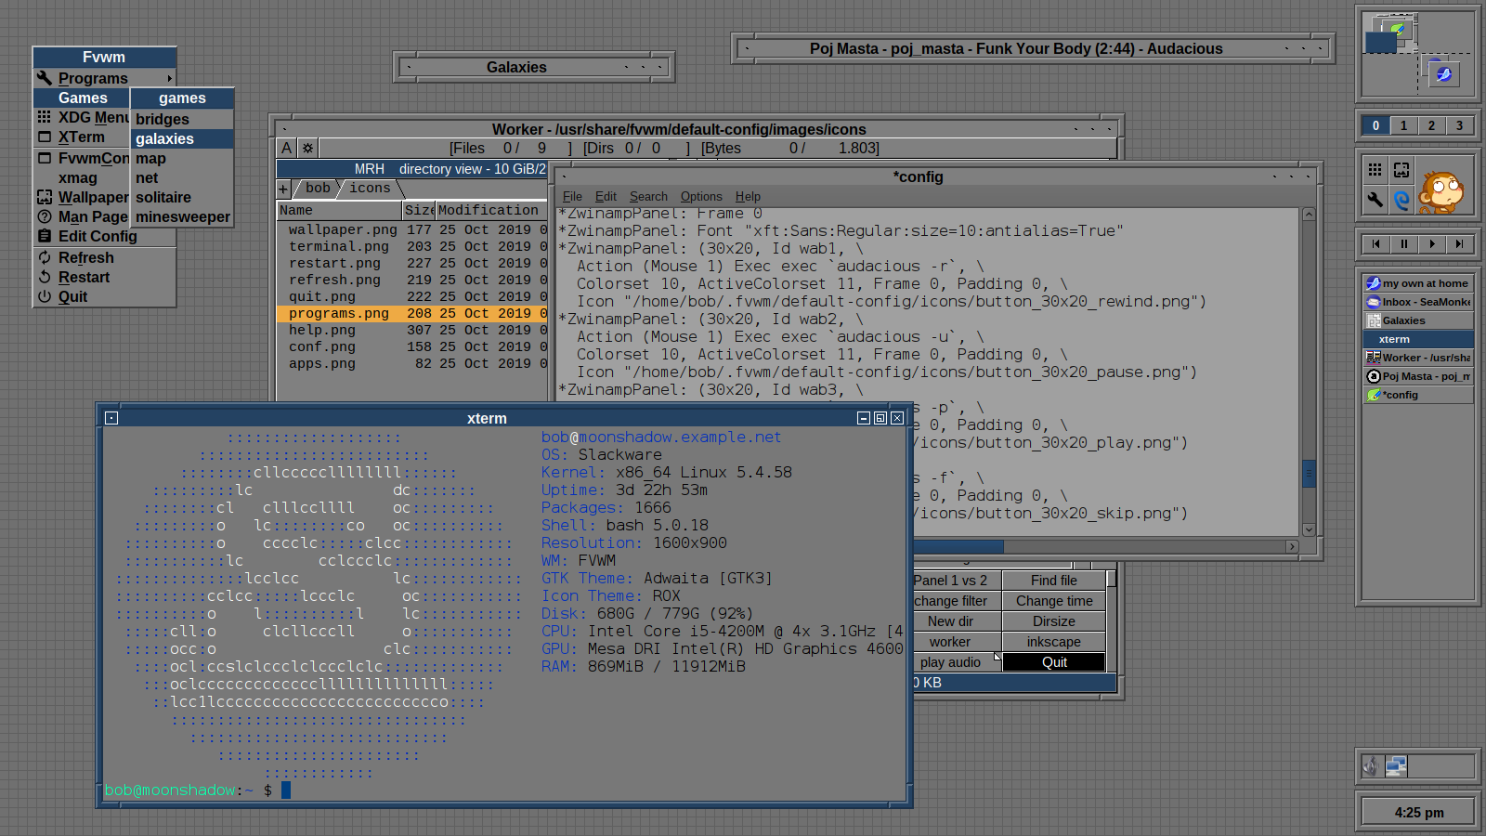Switch to desktop page 3 in the pager

1460,125
